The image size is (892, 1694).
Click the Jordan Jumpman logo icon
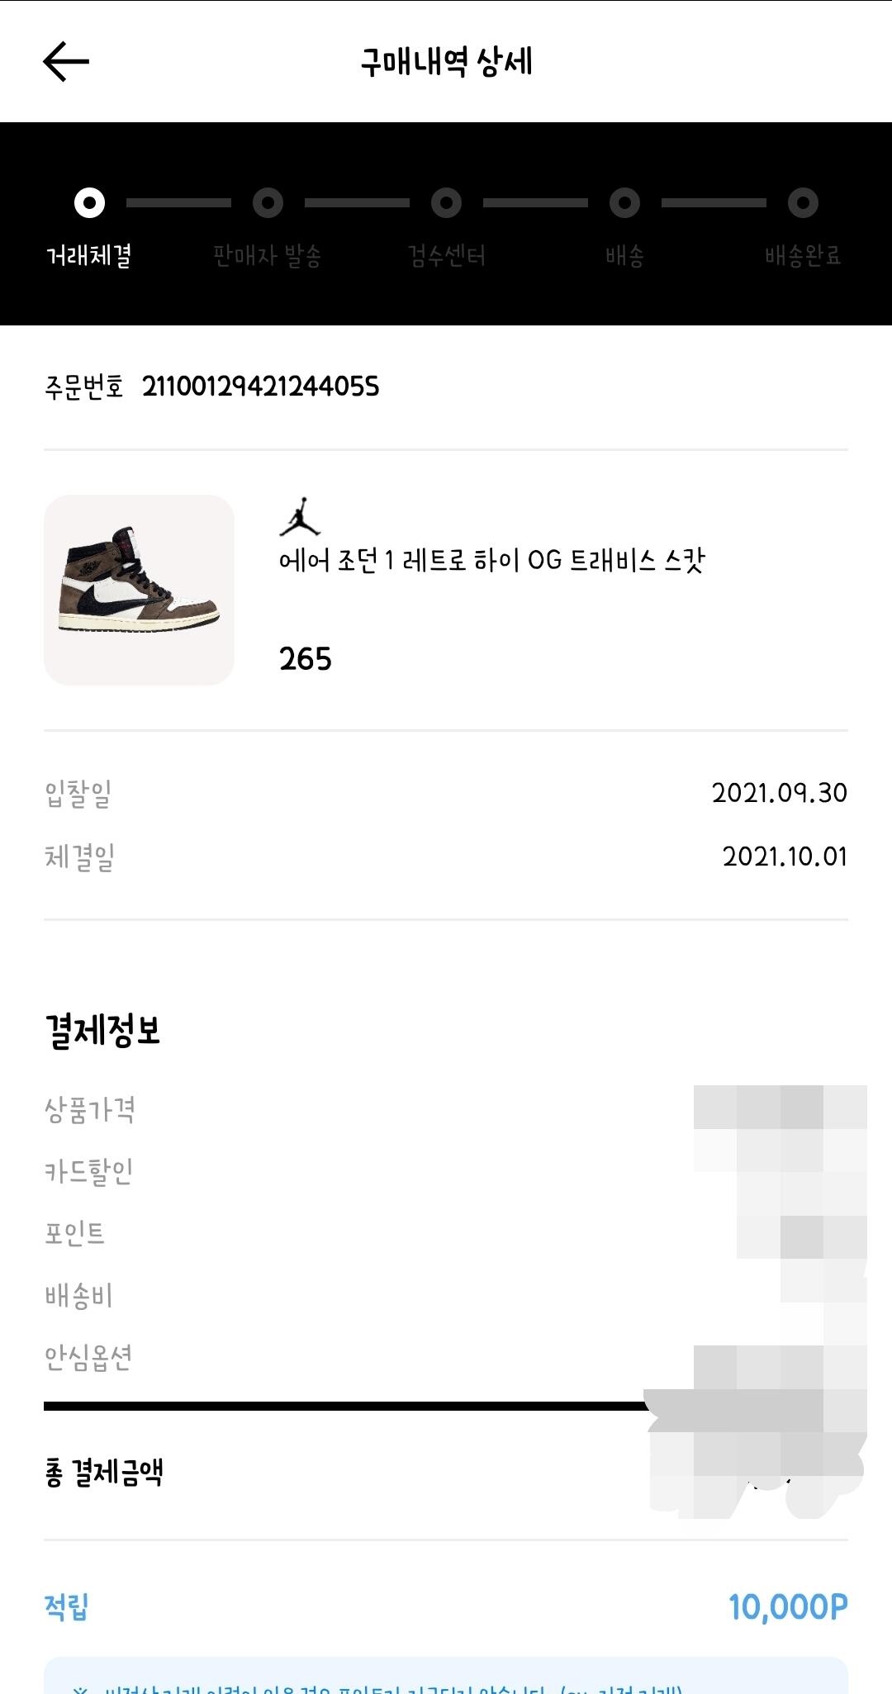click(x=300, y=517)
